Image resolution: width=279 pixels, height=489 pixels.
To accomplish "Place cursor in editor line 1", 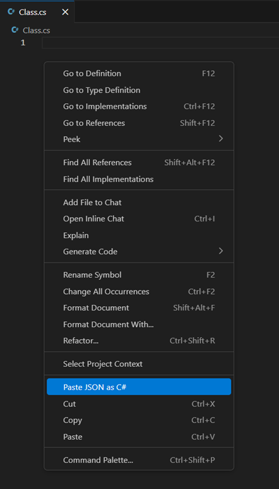I will pos(160,43).
